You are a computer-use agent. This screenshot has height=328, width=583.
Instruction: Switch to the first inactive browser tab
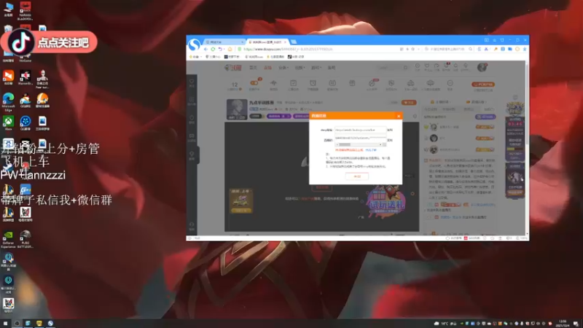coord(224,42)
